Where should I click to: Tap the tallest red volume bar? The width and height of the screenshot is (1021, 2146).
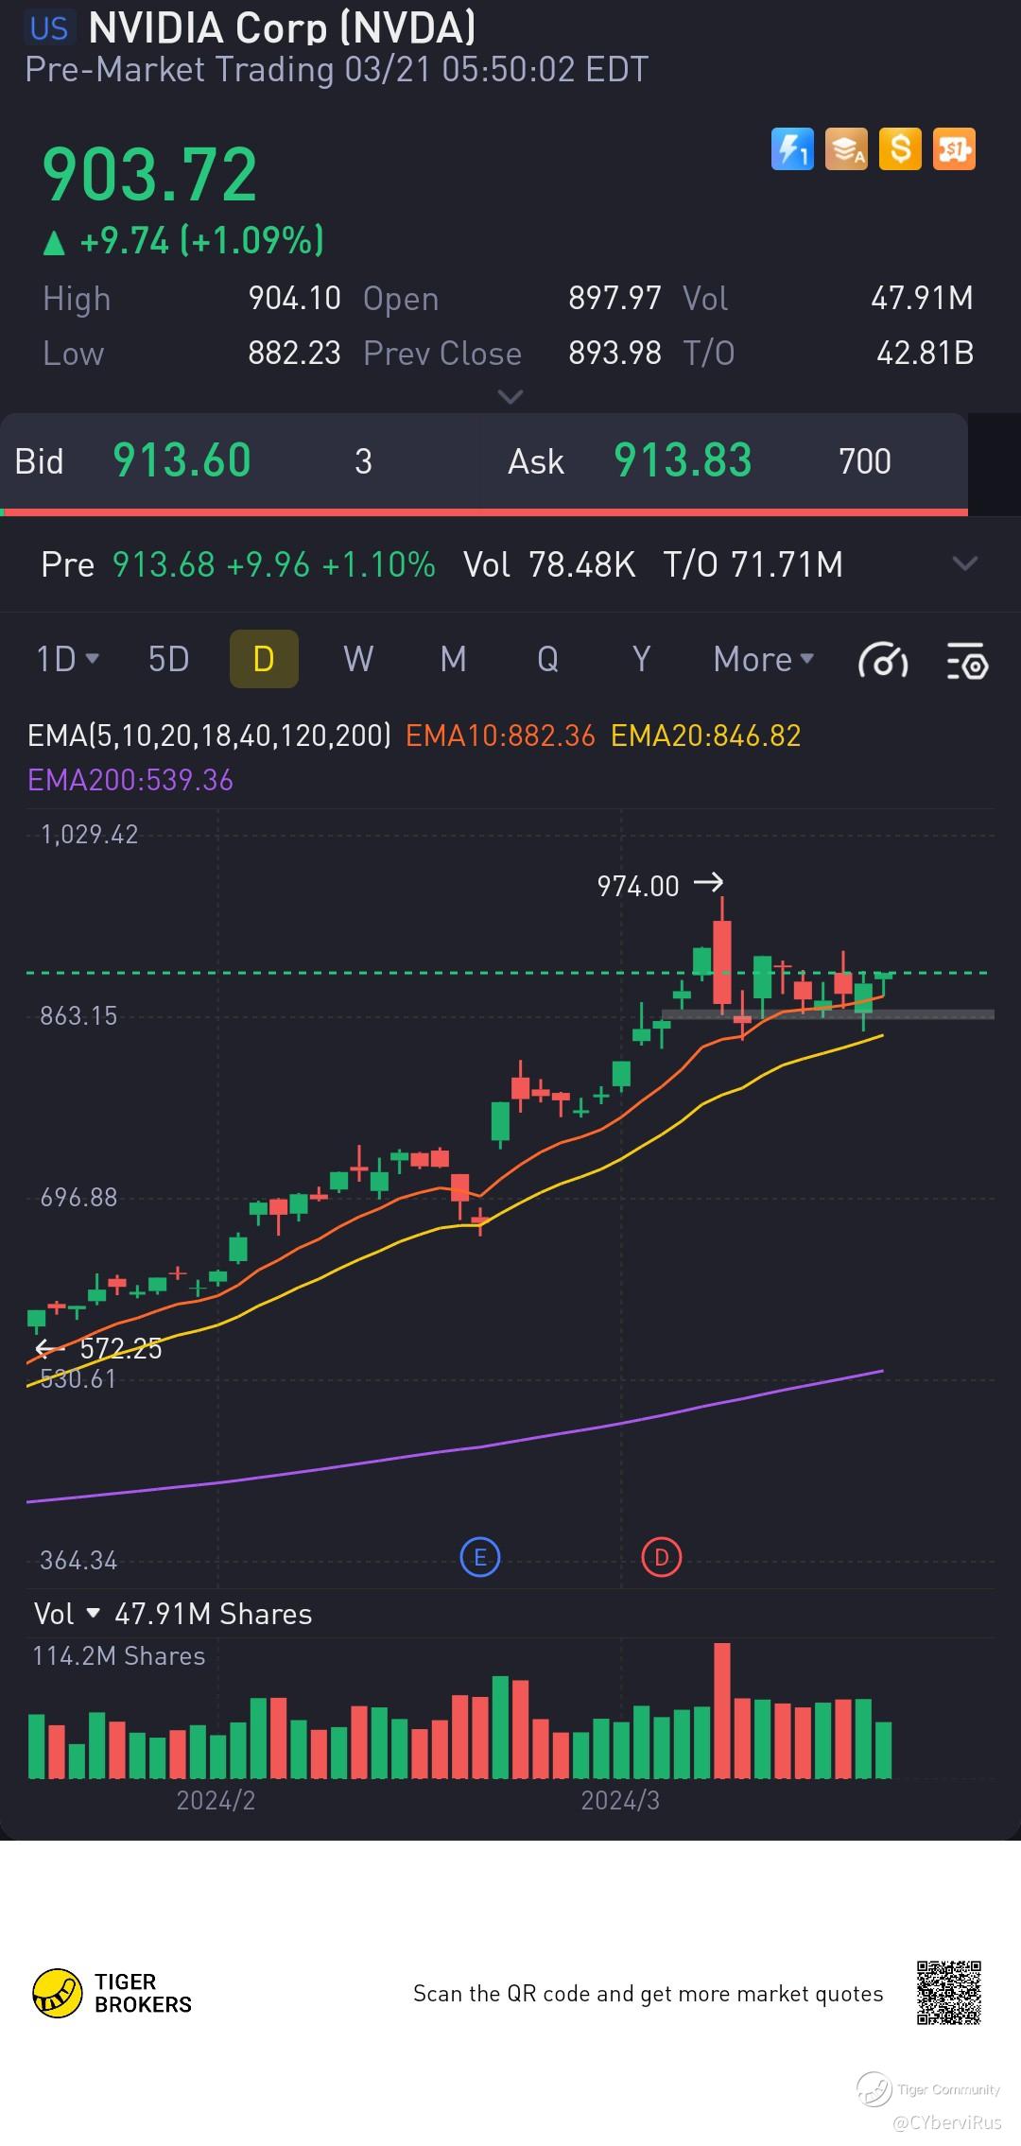coord(722,1711)
